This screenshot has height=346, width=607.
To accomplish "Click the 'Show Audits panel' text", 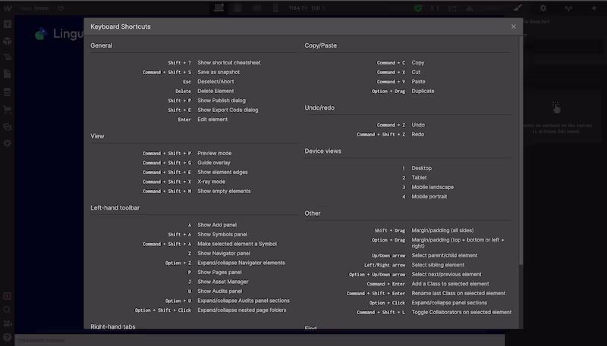I will tap(219, 291).
